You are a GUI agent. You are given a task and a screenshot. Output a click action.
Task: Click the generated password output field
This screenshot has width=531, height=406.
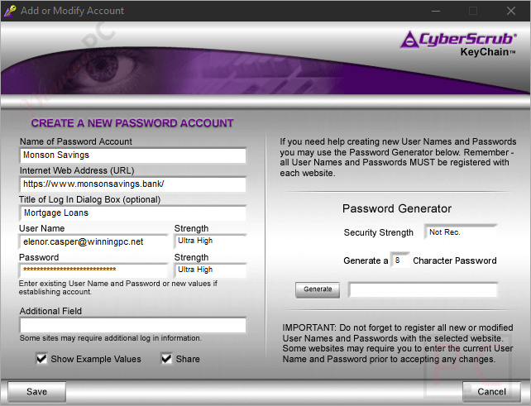(423, 289)
